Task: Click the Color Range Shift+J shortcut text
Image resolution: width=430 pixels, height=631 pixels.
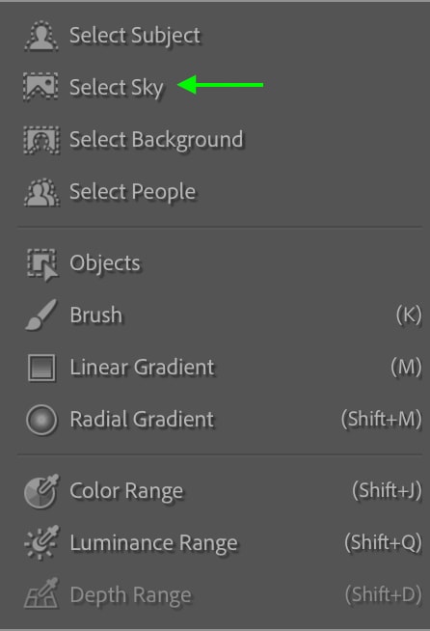Action: point(387,490)
